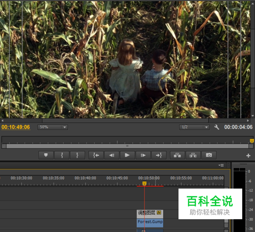Click the Add Marker button
Viewport: 255px width, 232px height.
click(x=46, y=155)
